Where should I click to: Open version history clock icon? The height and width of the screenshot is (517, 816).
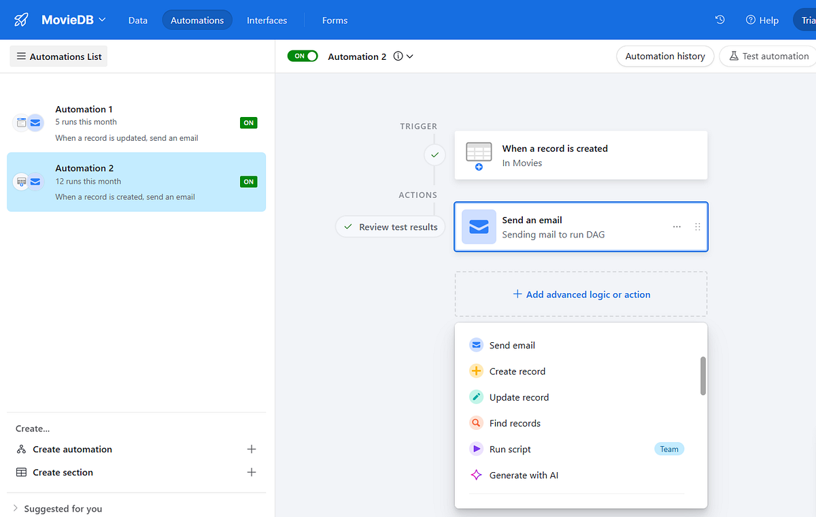[719, 20]
